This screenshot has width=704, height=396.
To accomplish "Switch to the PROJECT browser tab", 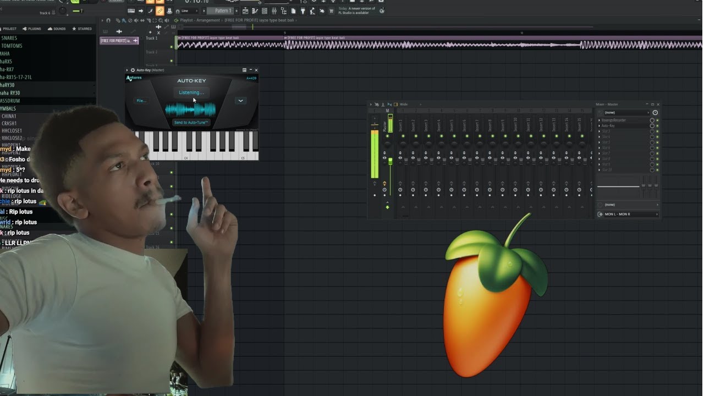I will (8, 29).
